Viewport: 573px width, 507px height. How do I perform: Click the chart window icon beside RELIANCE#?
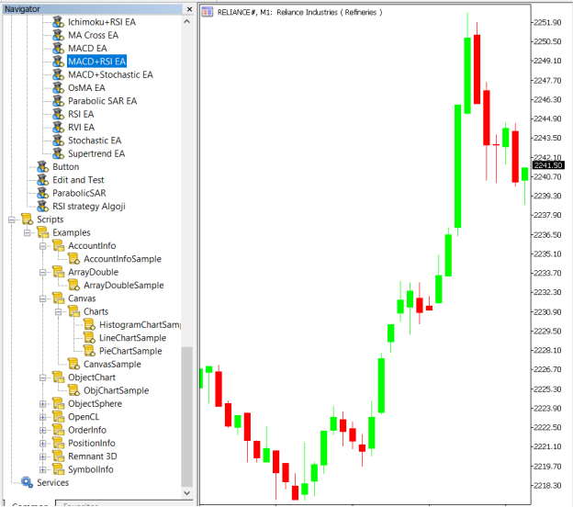[x=208, y=12]
